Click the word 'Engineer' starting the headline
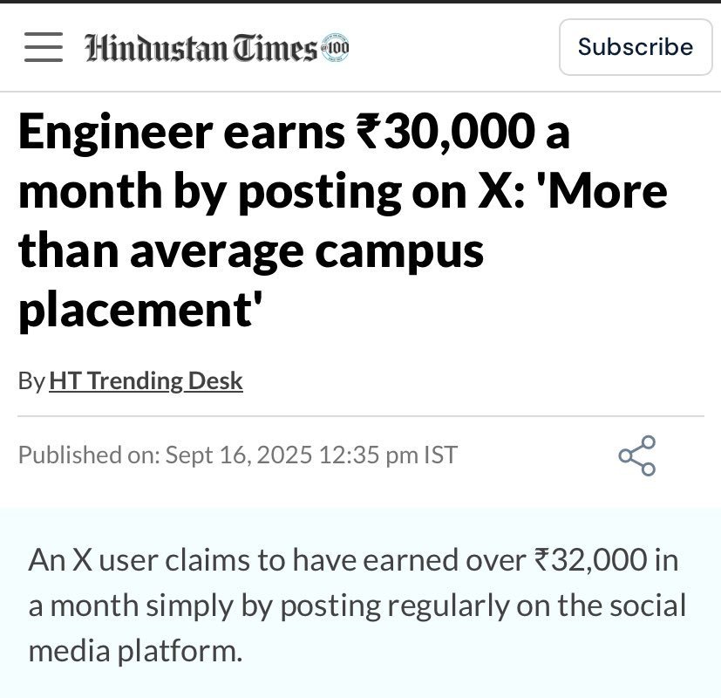The height and width of the screenshot is (698, 721). tap(115, 133)
